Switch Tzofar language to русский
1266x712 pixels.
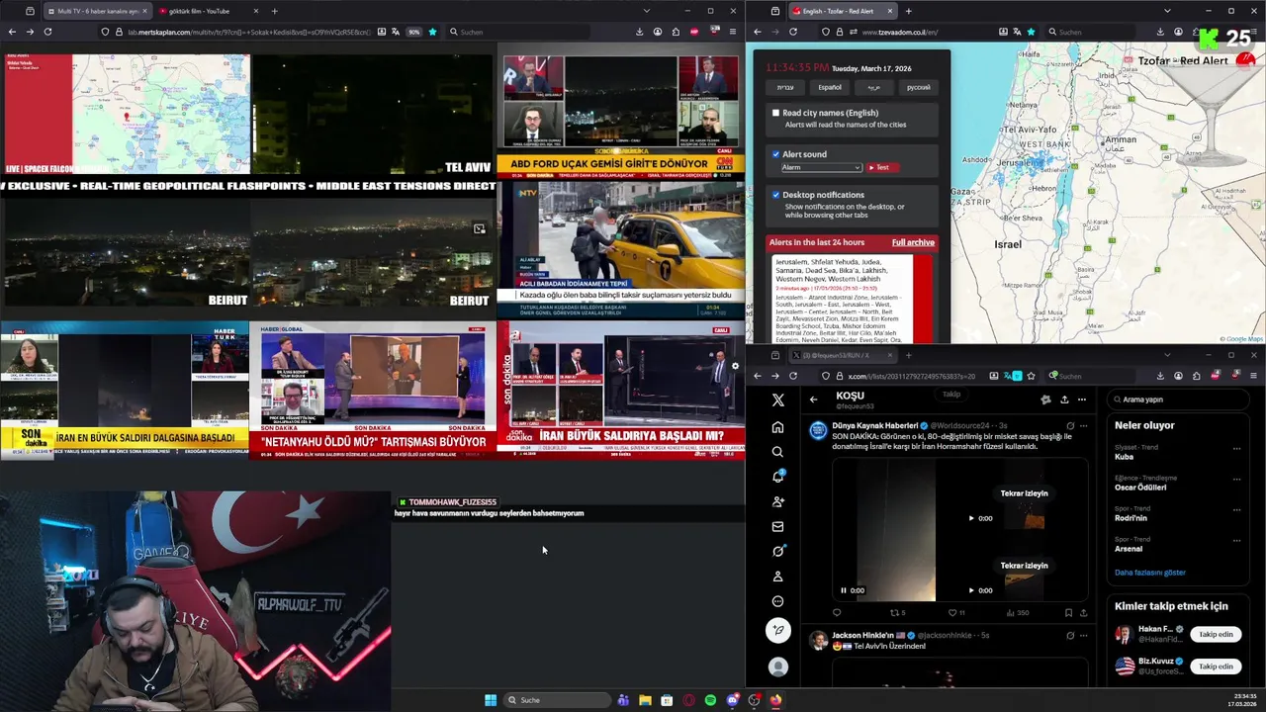pos(918,87)
